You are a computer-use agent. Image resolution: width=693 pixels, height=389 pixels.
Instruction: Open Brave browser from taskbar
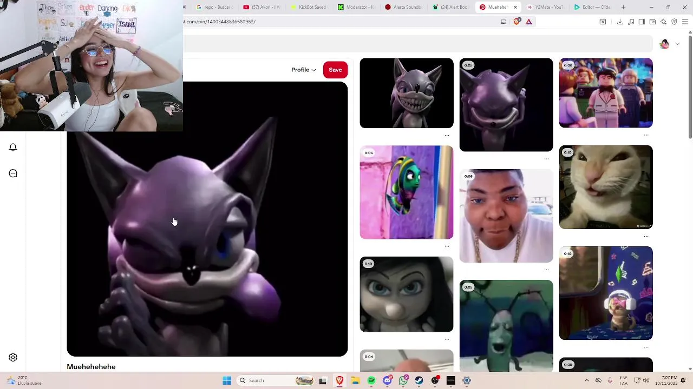[x=339, y=380]
